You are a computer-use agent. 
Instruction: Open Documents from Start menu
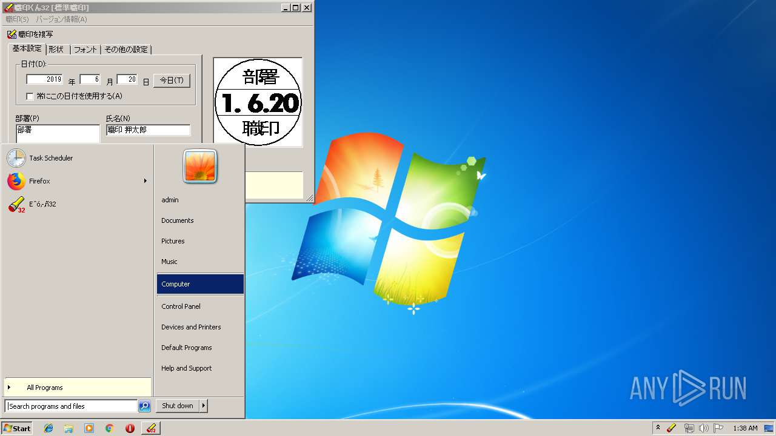tap(200, 220)
